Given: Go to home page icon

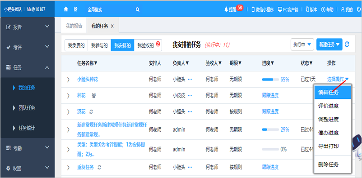Looking at the screenshot, I should pos(66,9).
